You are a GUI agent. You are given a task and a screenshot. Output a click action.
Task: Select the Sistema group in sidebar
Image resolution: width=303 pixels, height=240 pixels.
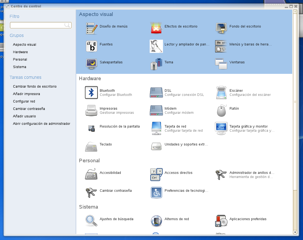(x=20, y=67)
